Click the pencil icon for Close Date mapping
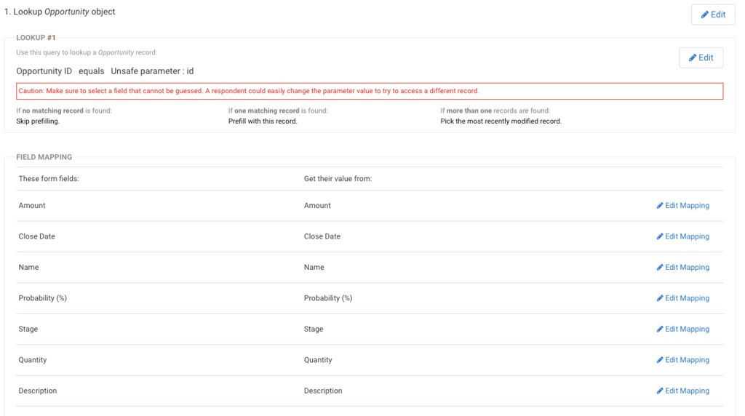Viewport: 745px width, 416px height. 660,236
